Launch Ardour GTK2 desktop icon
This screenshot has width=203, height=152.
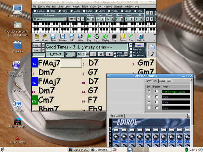pyautogui.click(x=17, y=138)
